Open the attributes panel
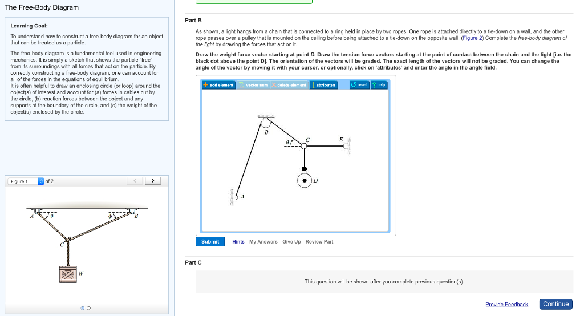 tap(325, 85)
